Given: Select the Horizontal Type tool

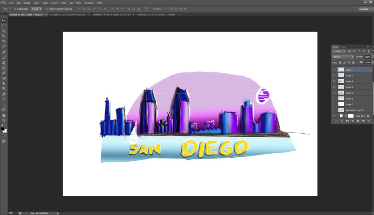Looking at the screenshot, I should point(4,100).
